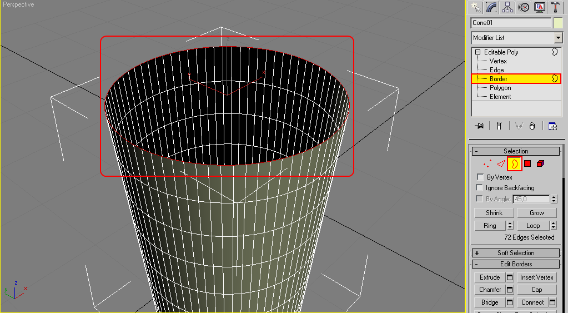Collapse the Editable Poly stack entry
Viewport: 568px width, 313px height.
pos(477,52)
